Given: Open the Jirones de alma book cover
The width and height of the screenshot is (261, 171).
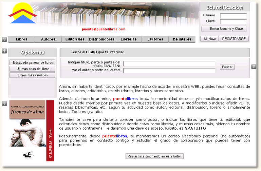Looking at the screenshot, I should click(27, 123).
